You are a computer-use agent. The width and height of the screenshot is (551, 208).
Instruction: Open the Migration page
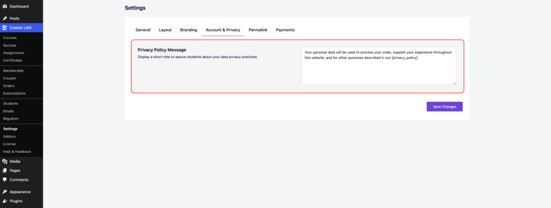(11, 118)
